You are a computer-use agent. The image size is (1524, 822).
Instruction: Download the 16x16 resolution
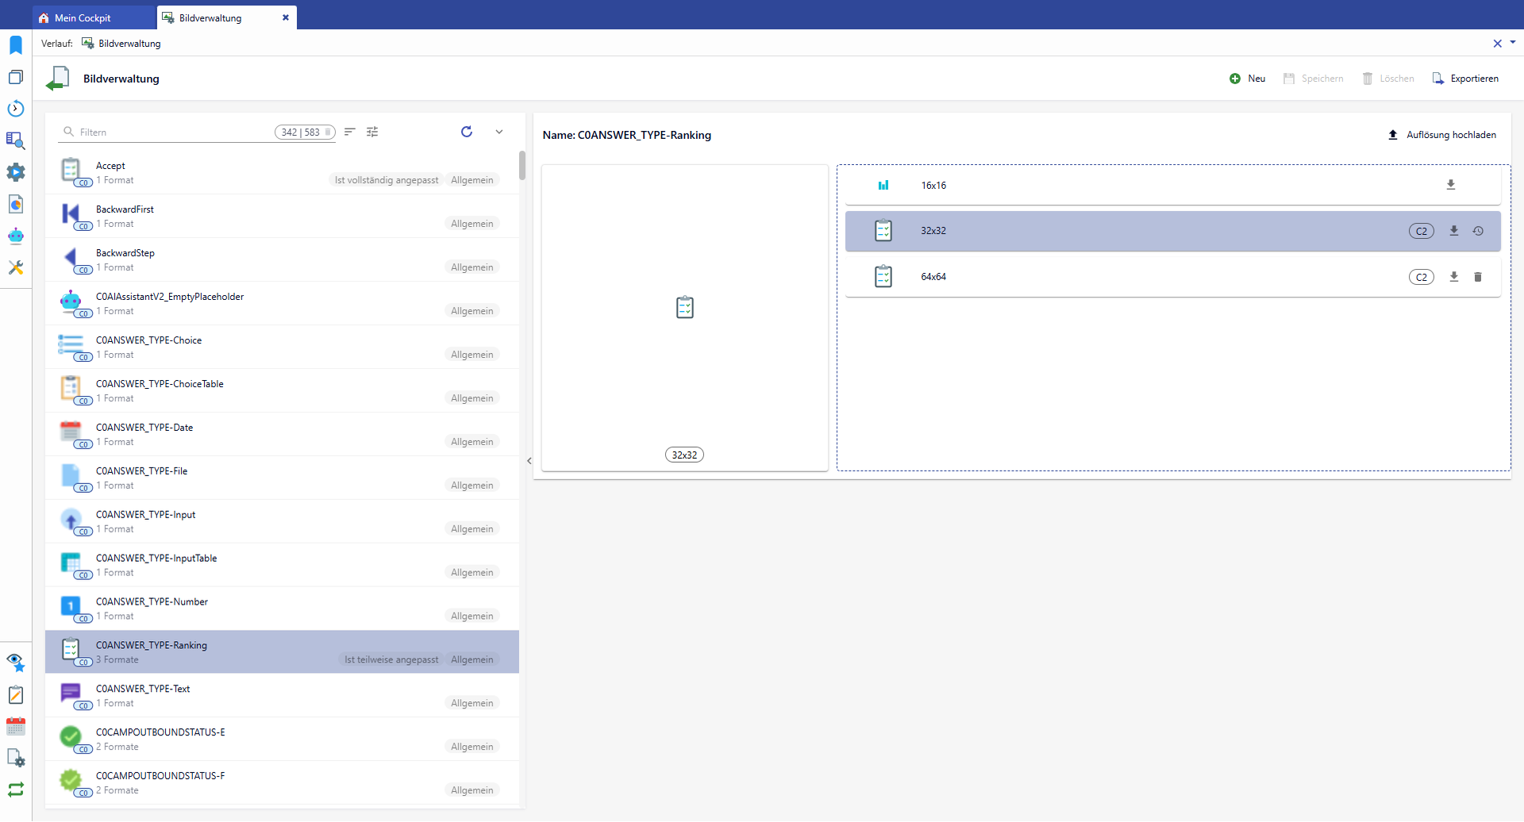tap(1451, 185)
